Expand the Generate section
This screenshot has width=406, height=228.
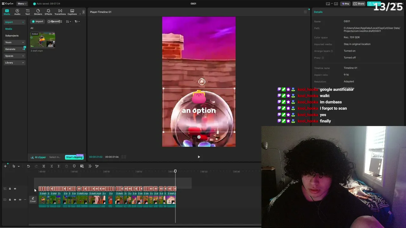[14, 49]
